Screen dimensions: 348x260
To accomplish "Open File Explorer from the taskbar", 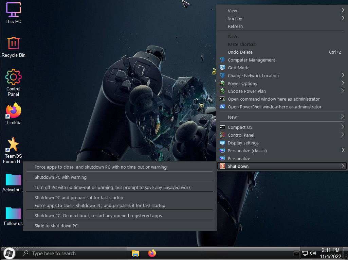I will click(x=135, y=253).
